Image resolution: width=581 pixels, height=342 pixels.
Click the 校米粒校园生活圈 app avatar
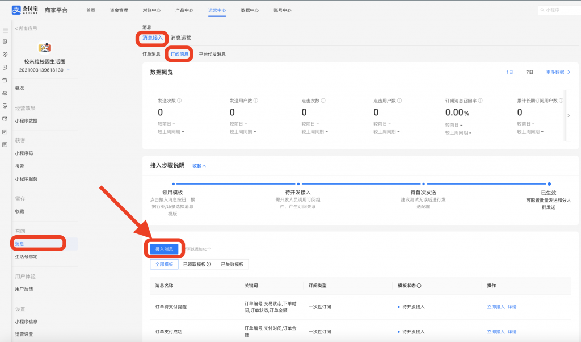pos(44,48)
